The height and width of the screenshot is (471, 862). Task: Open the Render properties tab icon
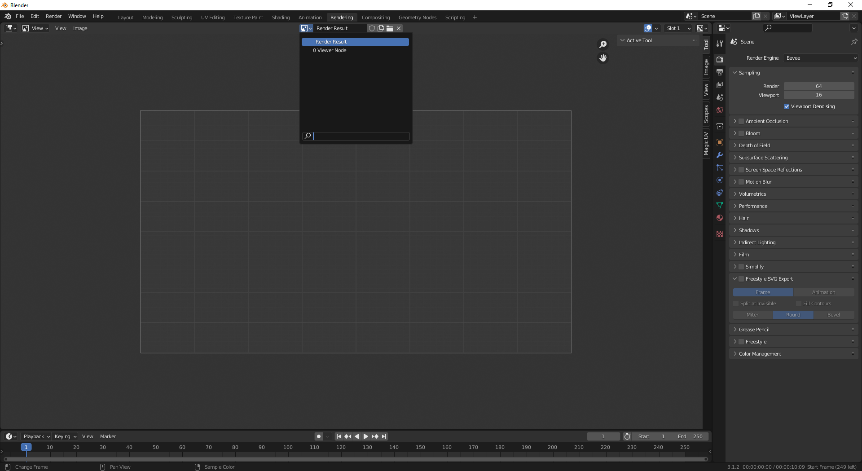[x=720, y=59]
